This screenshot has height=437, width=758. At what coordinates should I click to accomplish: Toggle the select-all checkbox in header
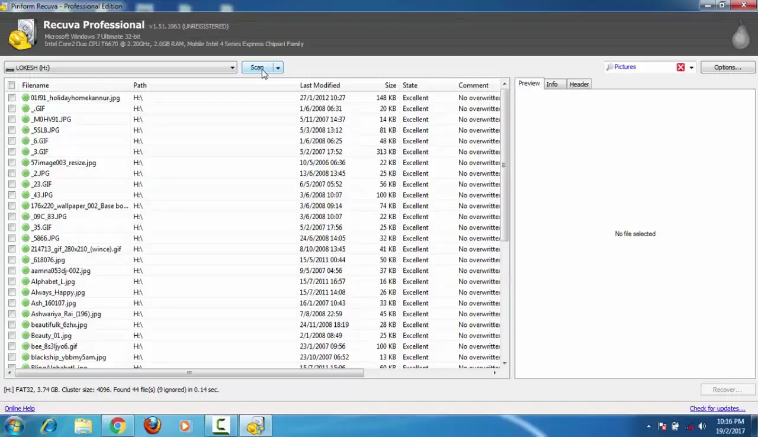[x=11, y=85]
